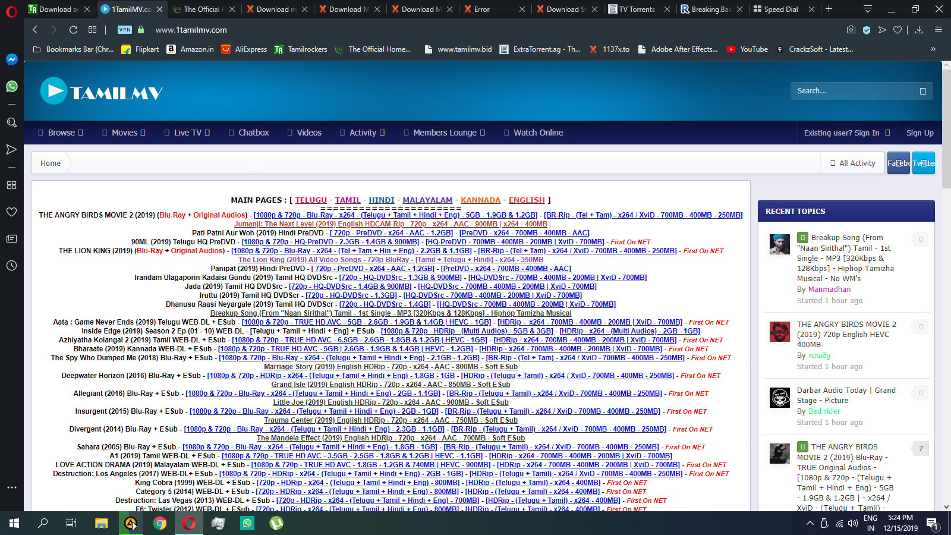Expand the Browse menu
Screen dimensions: 951x535
point(61,133)
